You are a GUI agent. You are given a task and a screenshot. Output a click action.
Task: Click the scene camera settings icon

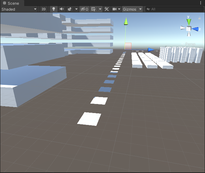[115, 9]
